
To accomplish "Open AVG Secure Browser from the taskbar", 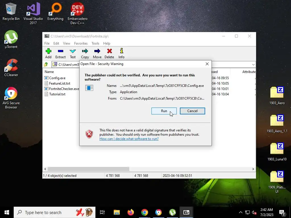I will (x=159, y=212).
